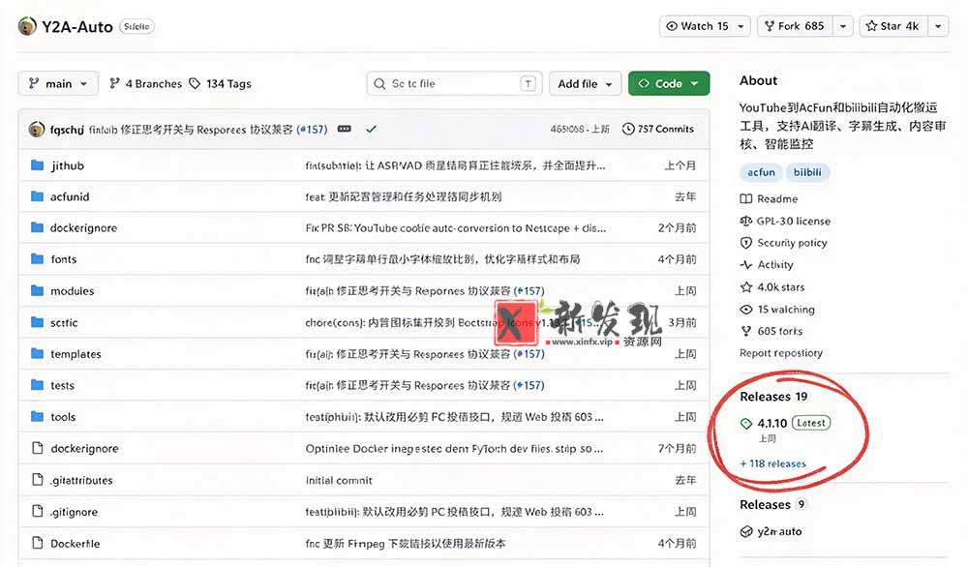Click the folder icon beside acfunid

(38, 196)
